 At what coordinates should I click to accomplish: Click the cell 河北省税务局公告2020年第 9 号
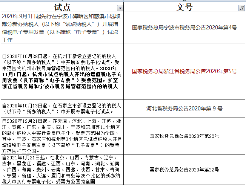tap(184, 109)
